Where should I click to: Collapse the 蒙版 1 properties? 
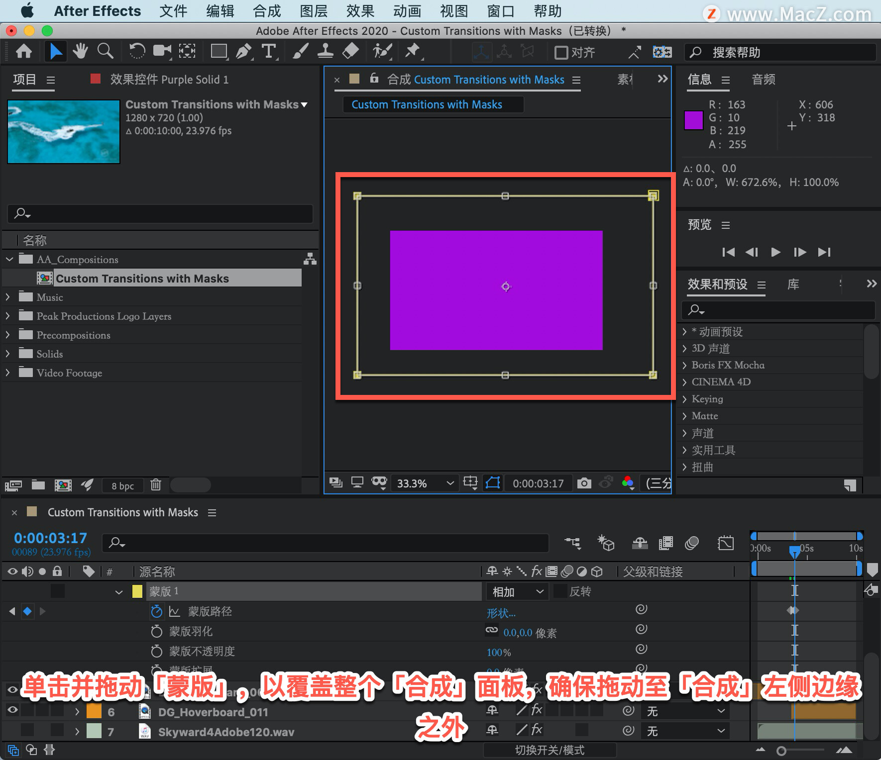tap(118, 592)
